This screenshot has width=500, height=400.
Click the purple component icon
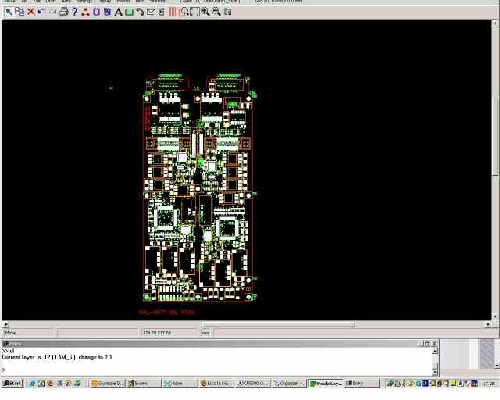coord(96,12)
